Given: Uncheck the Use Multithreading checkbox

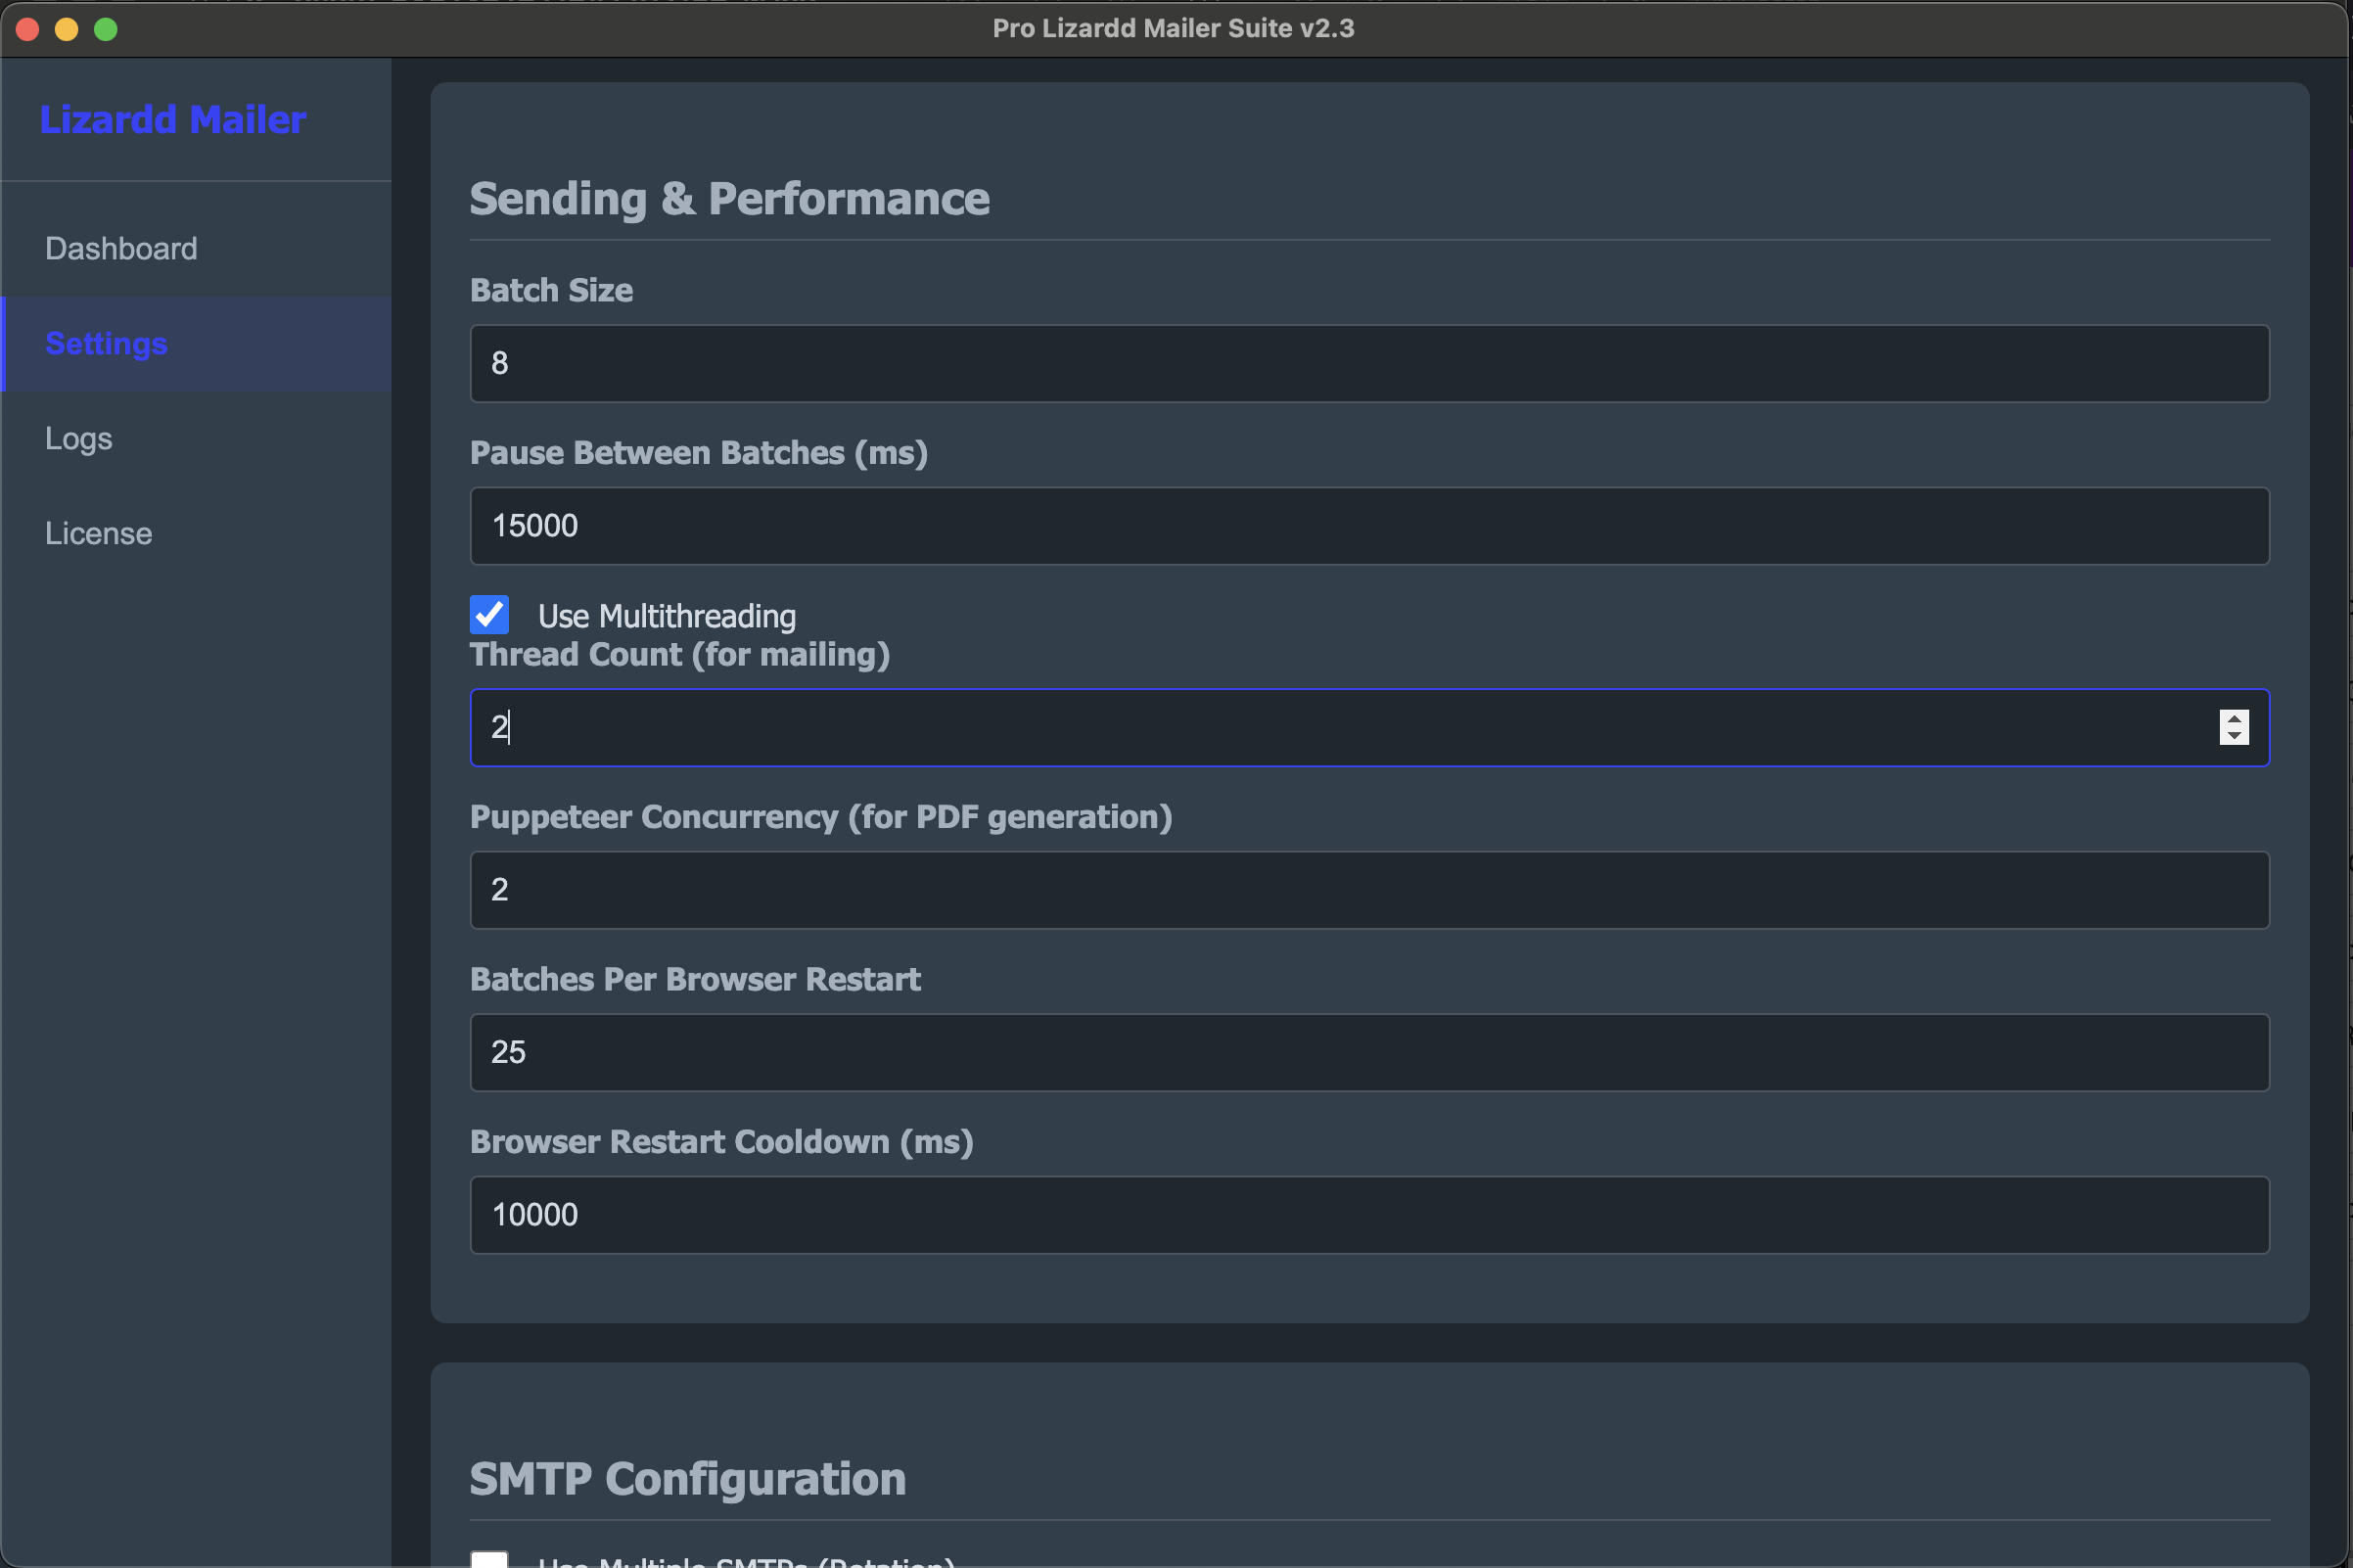Looking at the screenshot, I should coord(488,614).
